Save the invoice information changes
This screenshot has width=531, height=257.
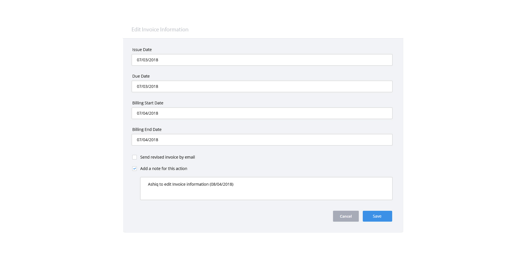[377, 216]
